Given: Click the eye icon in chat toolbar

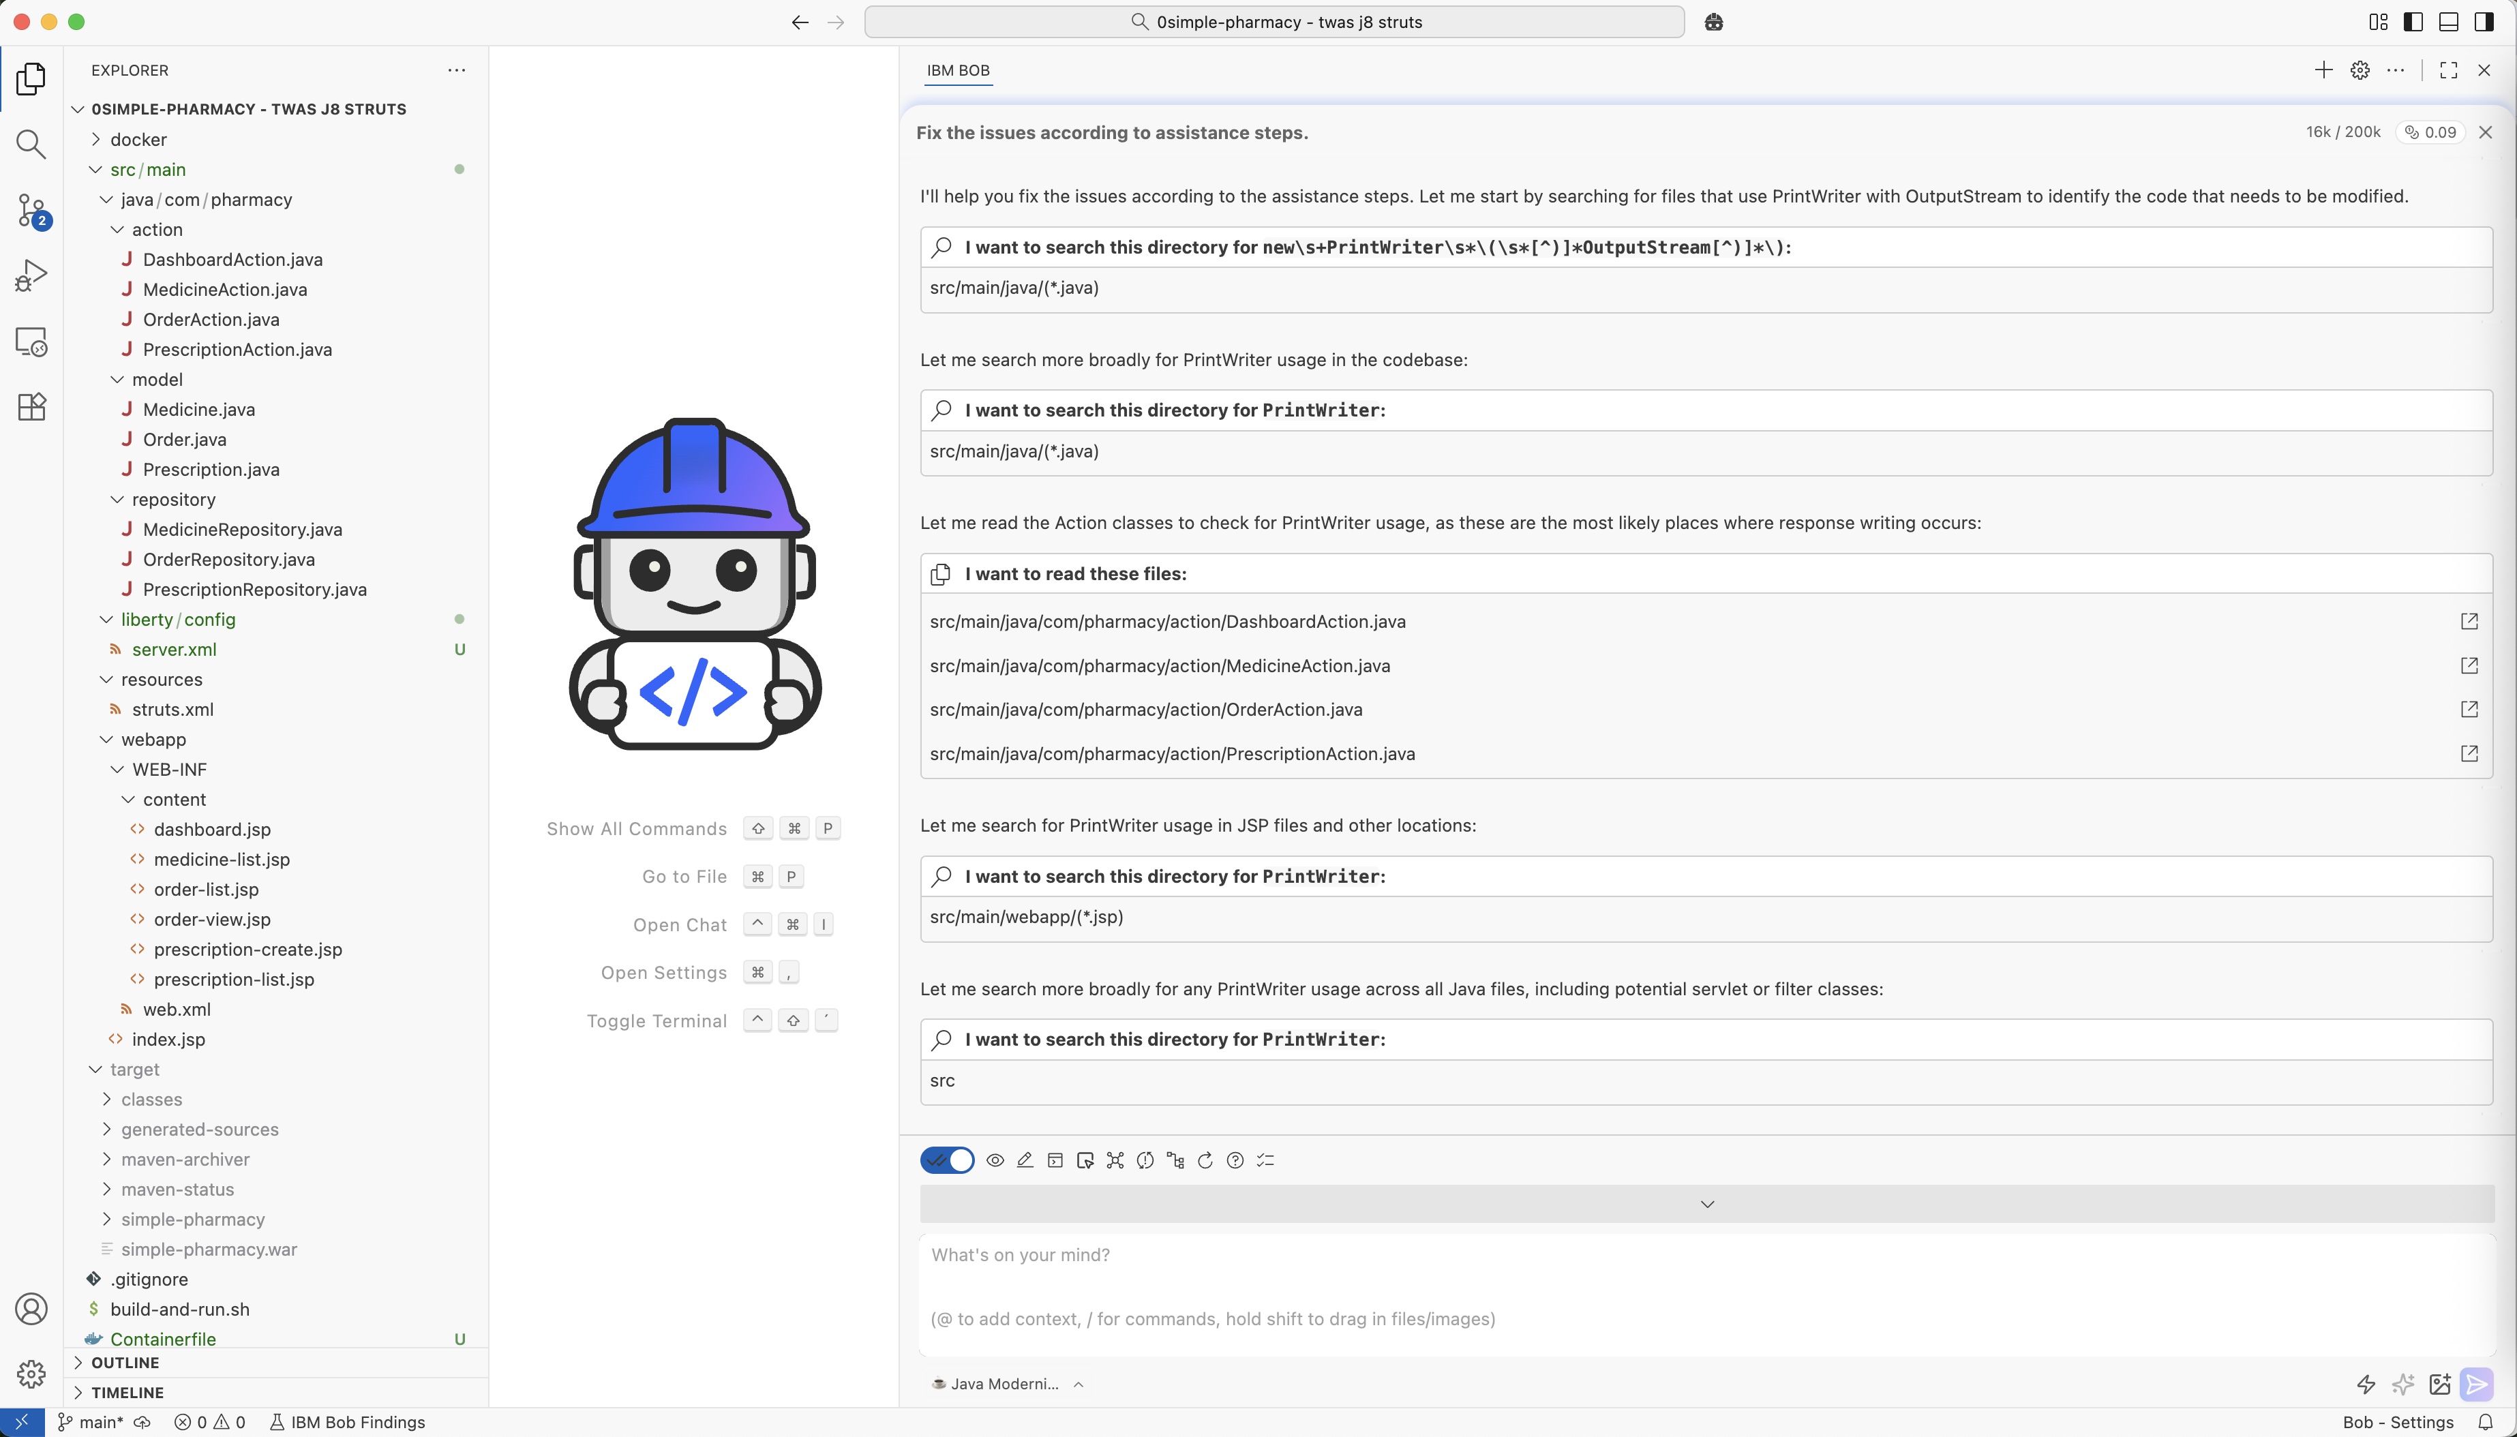Looking at the screenshot, I should (x=995, y=1161).
